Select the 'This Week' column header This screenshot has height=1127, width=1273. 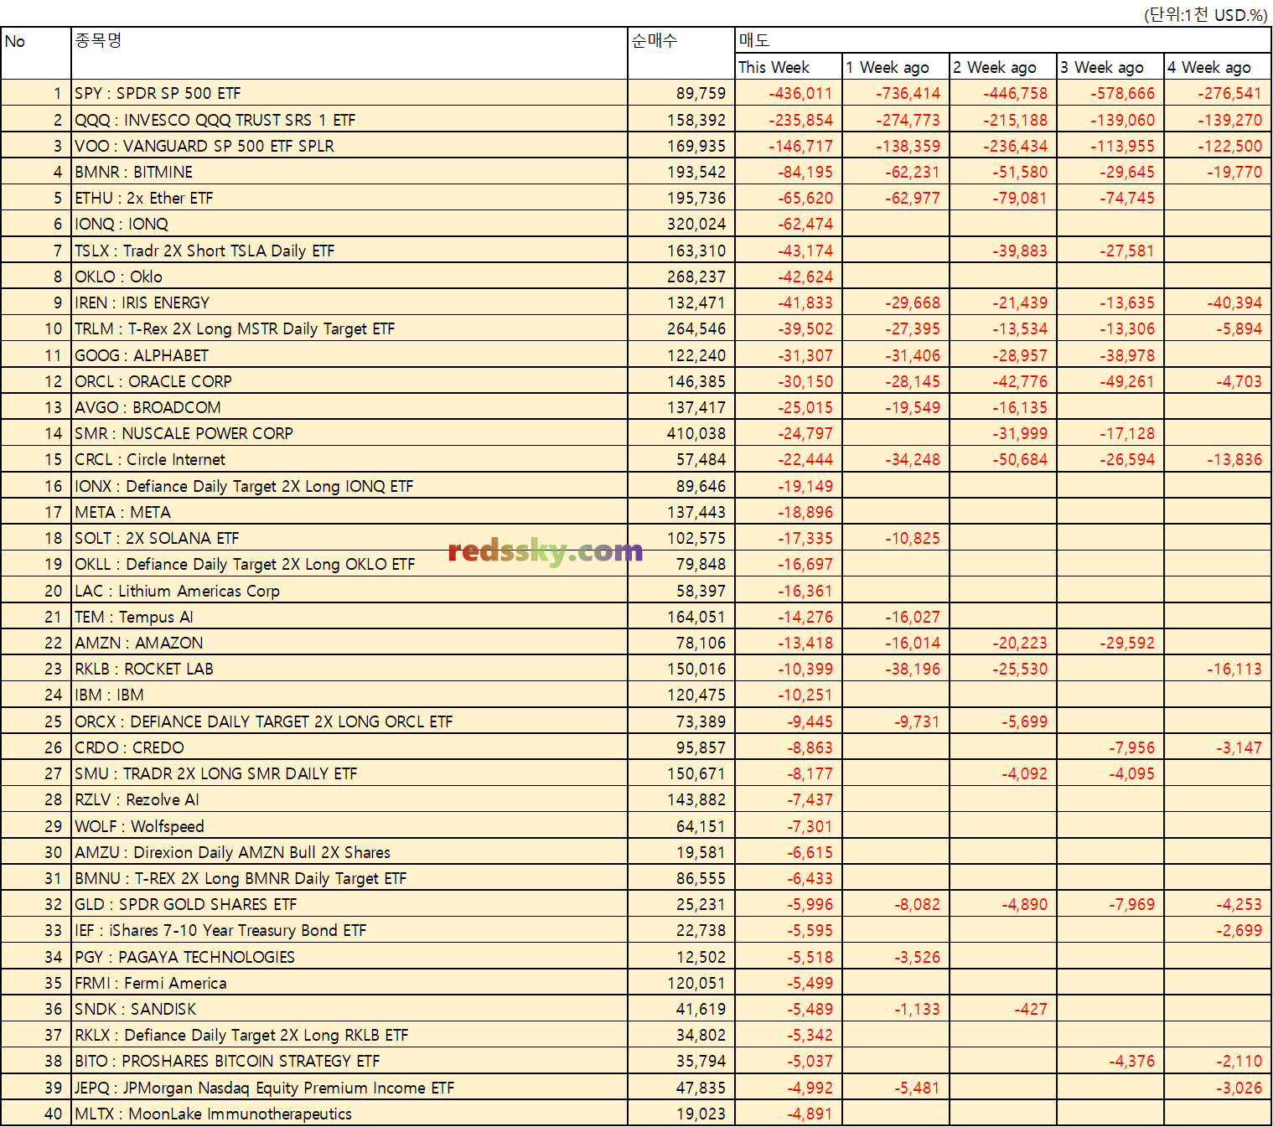coord(789,67)
